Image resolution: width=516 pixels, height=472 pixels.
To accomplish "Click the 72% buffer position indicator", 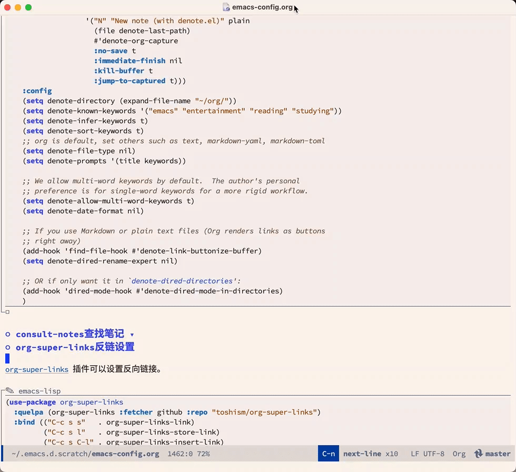I will coord(203,454).
